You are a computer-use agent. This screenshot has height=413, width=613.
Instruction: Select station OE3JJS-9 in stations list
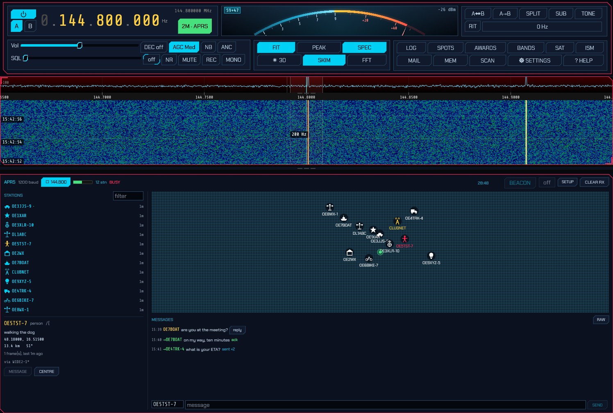pos(74,206)
